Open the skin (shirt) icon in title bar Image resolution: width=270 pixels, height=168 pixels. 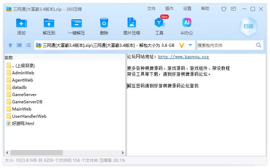point(224,9)
